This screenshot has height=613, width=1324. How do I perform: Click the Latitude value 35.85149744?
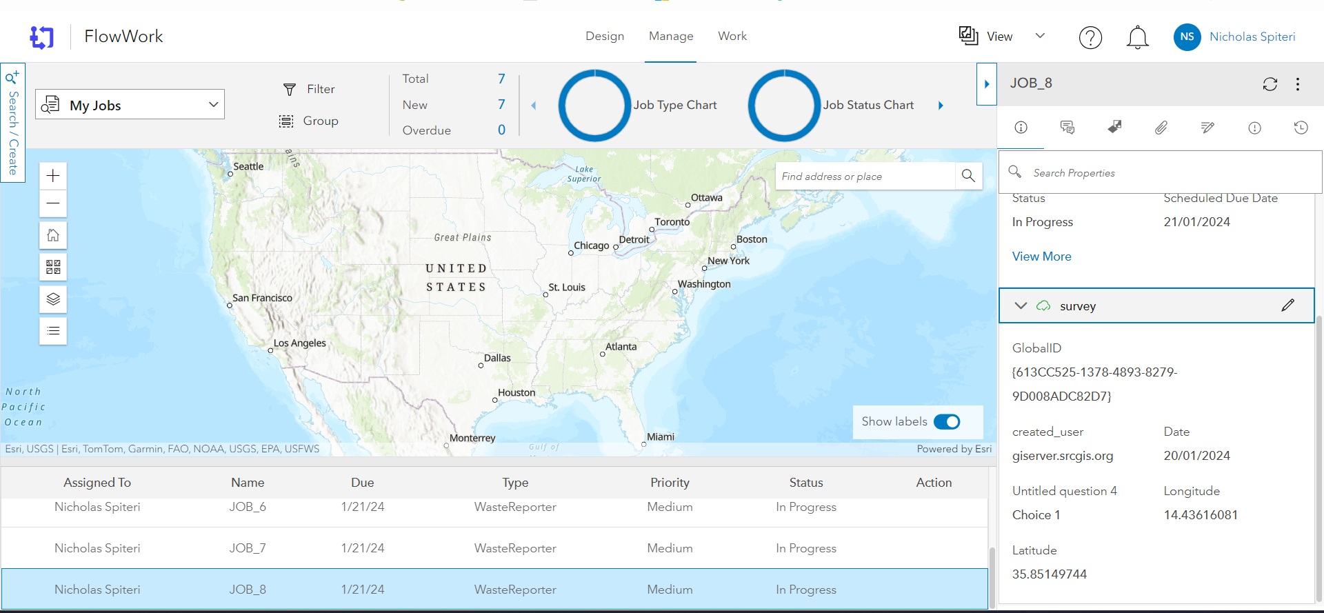(1050, 574)
